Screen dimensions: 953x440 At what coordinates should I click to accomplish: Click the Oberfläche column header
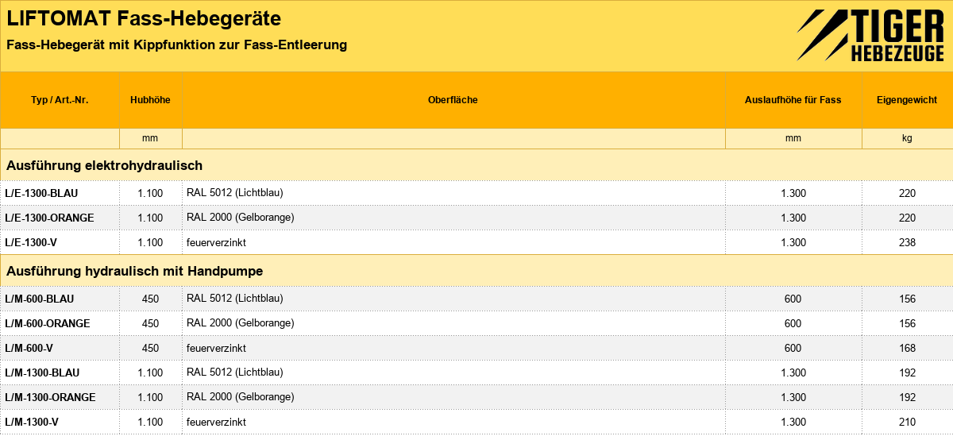click(x=453, y=100)
